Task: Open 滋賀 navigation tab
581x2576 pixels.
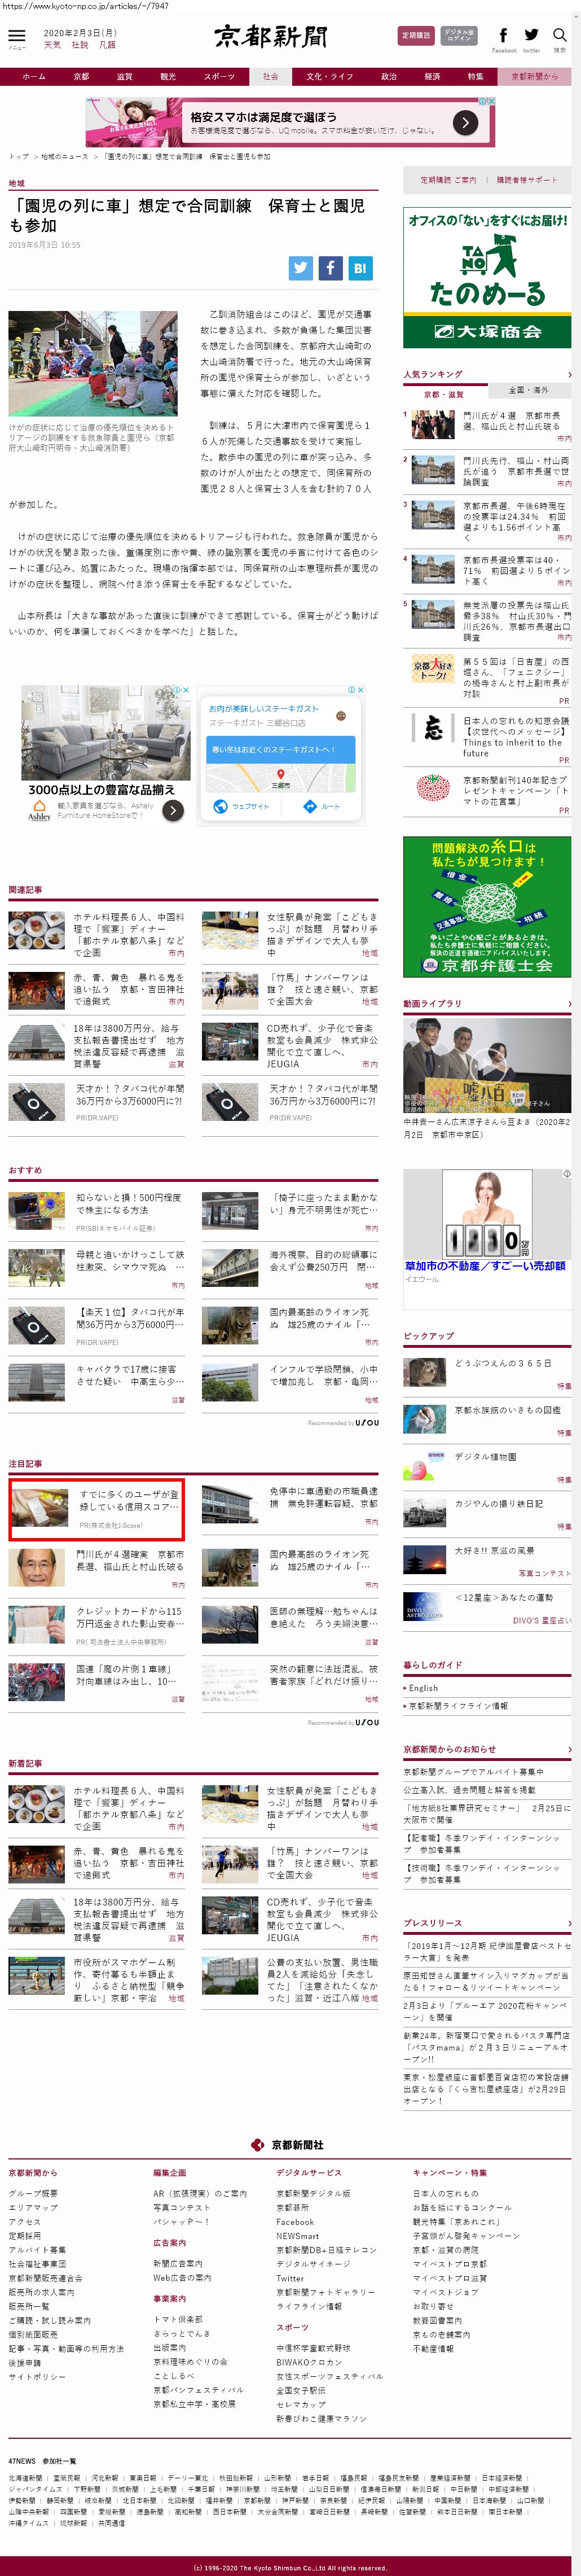Action: tap(125, 76)
